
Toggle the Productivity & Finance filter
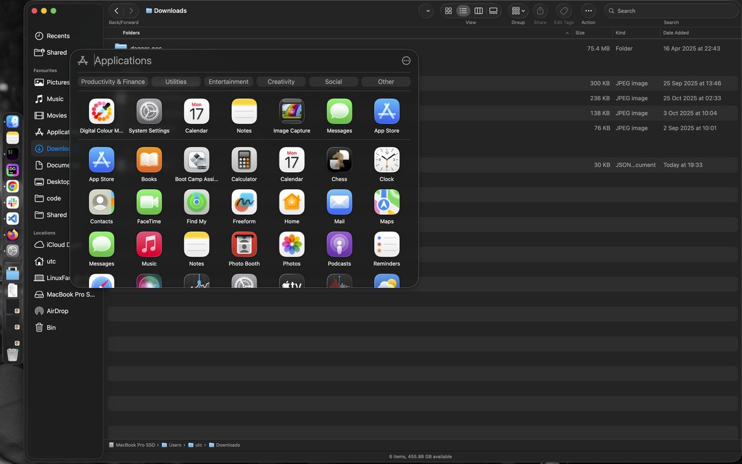coord(113,82)
